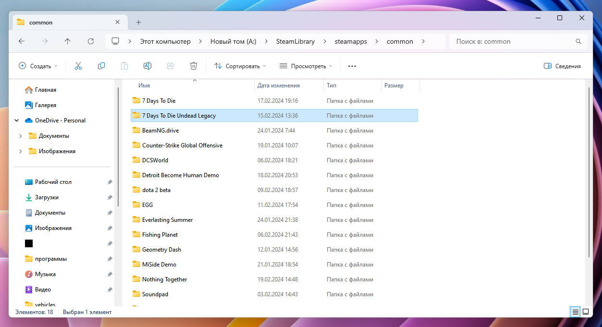Navigate to SteamLibrary breadcrumb
The height and width of the screenshot is (327, 602).
tap(295, 41)
